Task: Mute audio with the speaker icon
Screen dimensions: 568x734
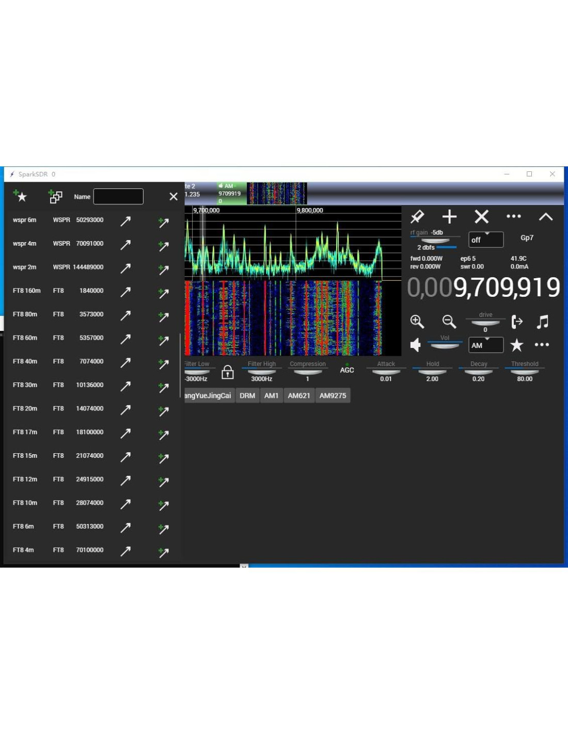Action: point(416,345)
